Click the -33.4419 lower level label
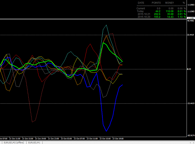The height and width of the screenshot is (144, 195). [x=191, y=103]
